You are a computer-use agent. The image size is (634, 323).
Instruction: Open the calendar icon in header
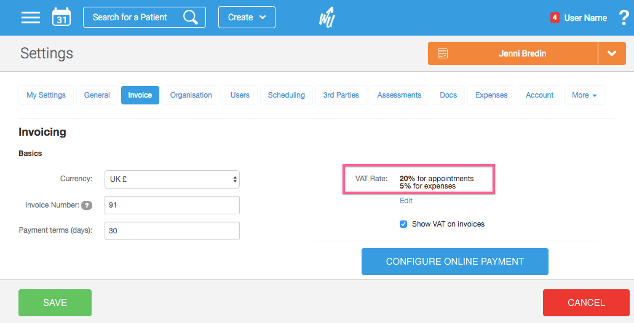click(x=61, y=17)
